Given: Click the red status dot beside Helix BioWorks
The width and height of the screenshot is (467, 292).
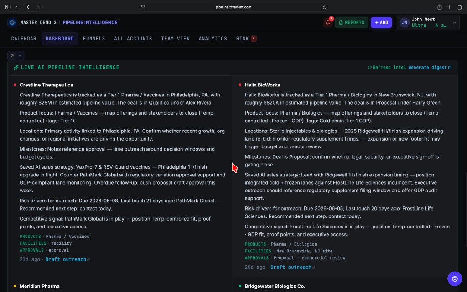Looking at the screenshot, I should click(x=240, y=85).
